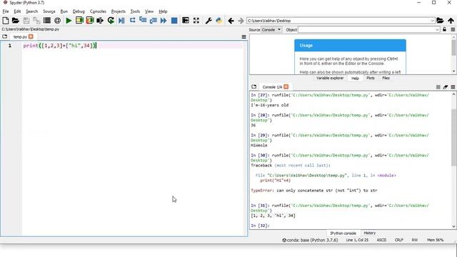Screen dimensions: 457x257
Task: Open Preferences wrench icon
Action: [x=209, y=21]
